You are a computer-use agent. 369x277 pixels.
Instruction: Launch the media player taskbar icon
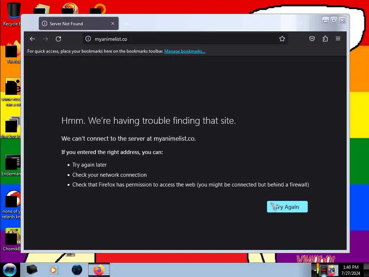click(x=53, y=270)
